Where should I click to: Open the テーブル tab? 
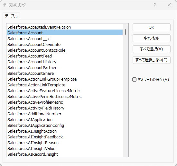[11, 16]
